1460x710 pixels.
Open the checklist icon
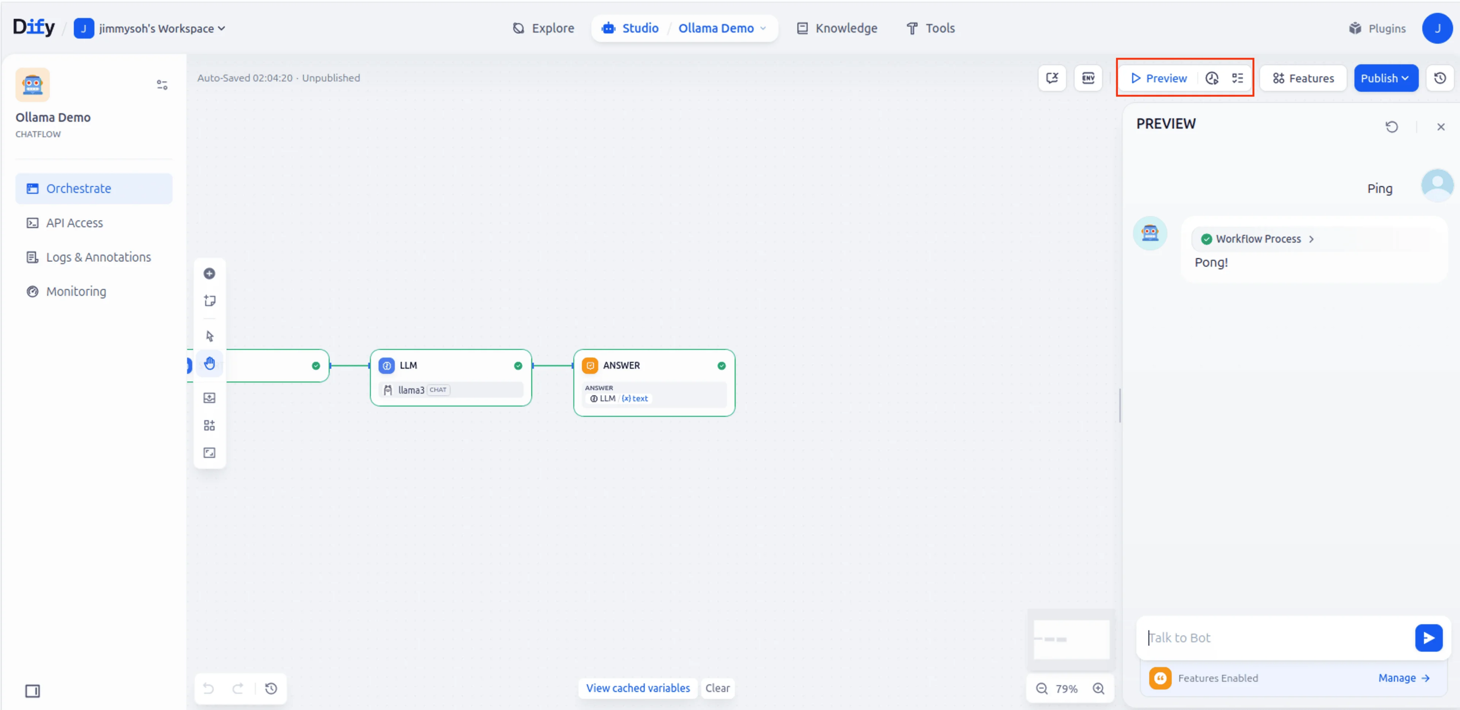coord(1237,78)
